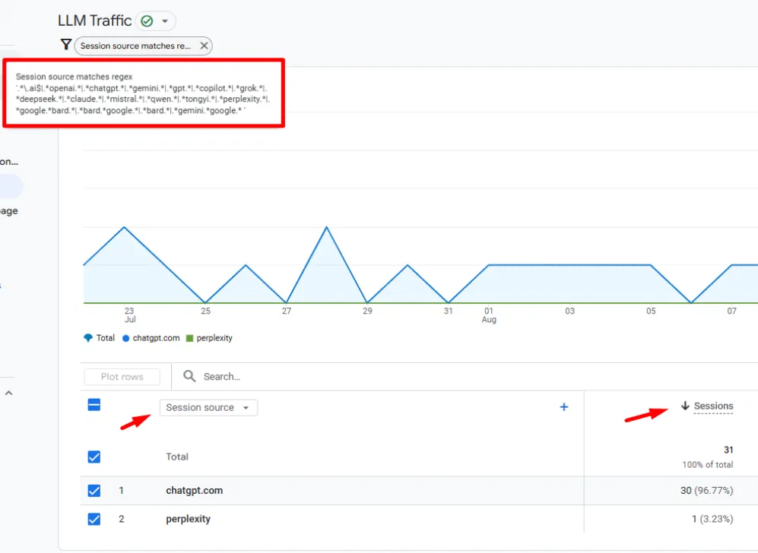Screen dimensions: 758x553
Task: Uncheck the Total row checkbox
Action: (x=94, y=457)
